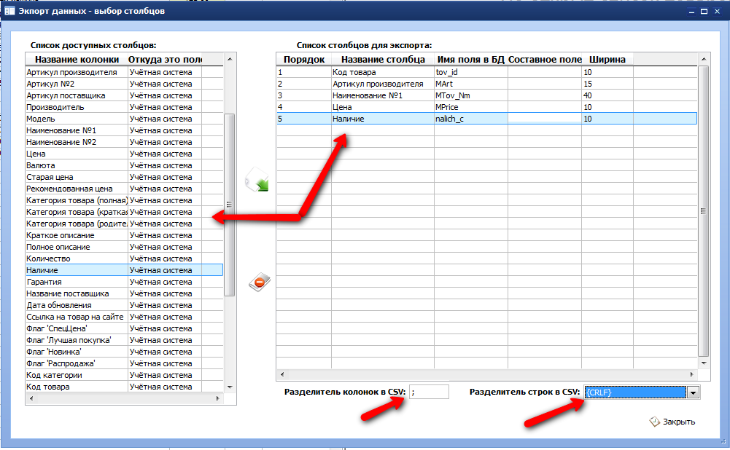
Task: Open the Разделитель строк в CSV dropdown arrow
Action: [x=693, y=392]
